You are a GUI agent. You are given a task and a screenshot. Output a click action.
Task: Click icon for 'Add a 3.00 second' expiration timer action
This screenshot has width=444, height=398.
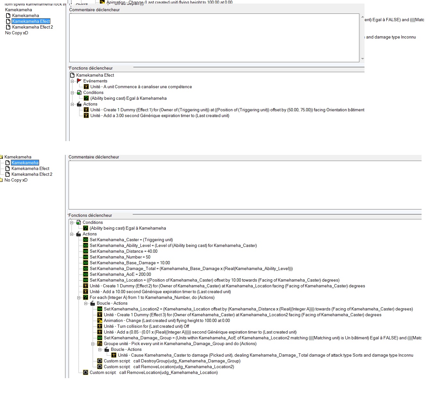[86, 115]
